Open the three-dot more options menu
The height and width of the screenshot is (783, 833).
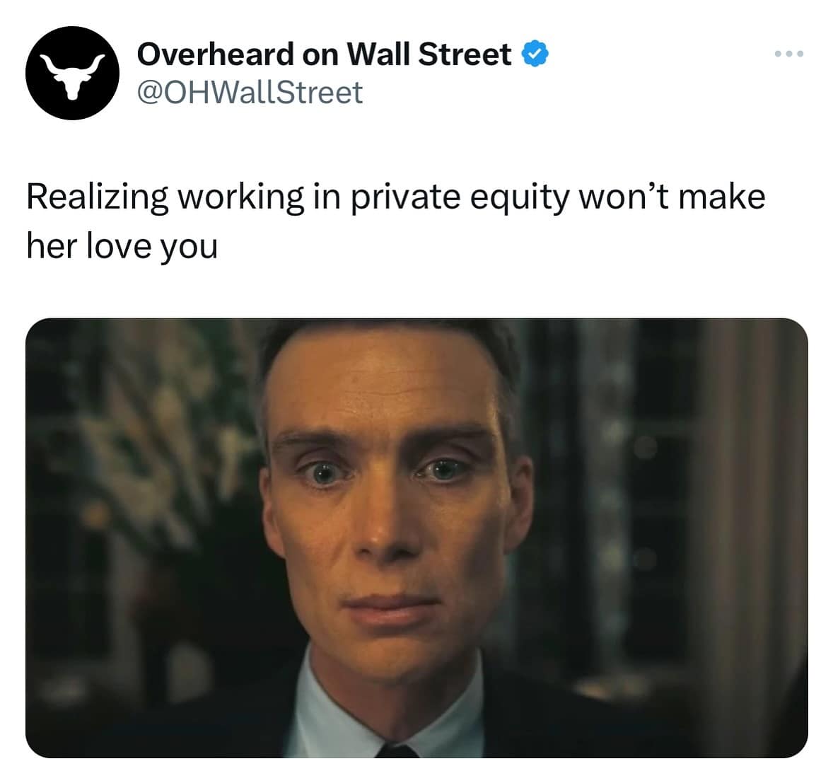click(x=789, y=54)
